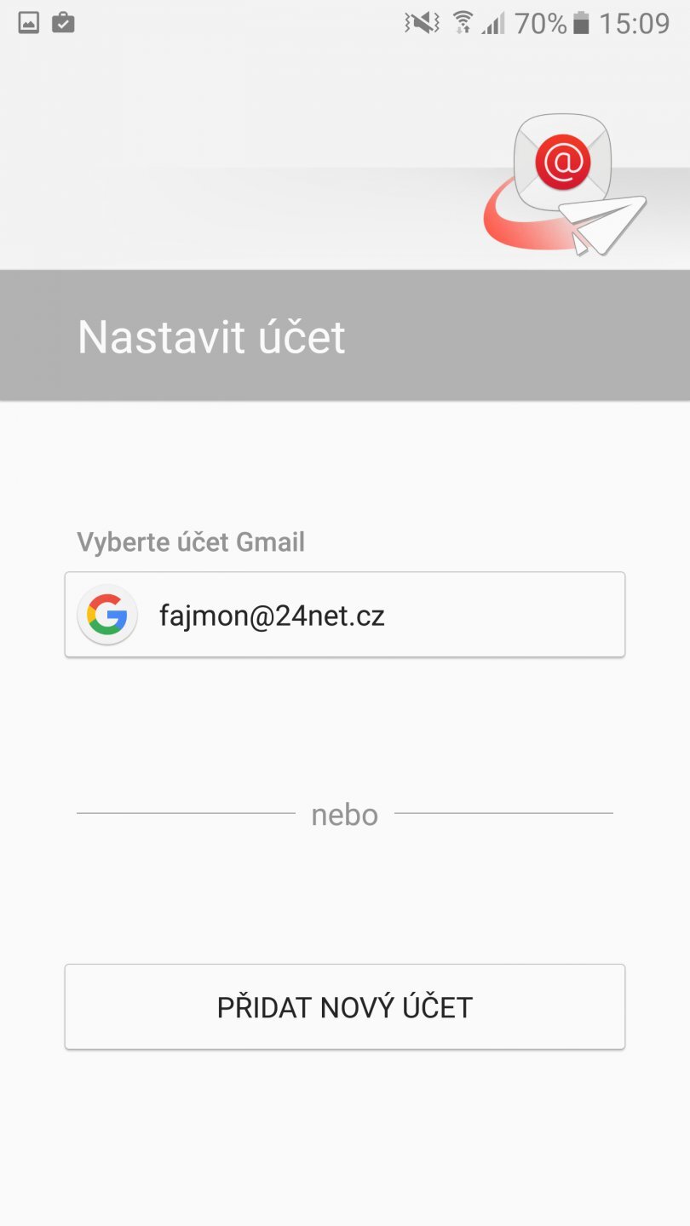
Task: Tap the Wi-Fi signal status icon
Action: pos(463,23)
